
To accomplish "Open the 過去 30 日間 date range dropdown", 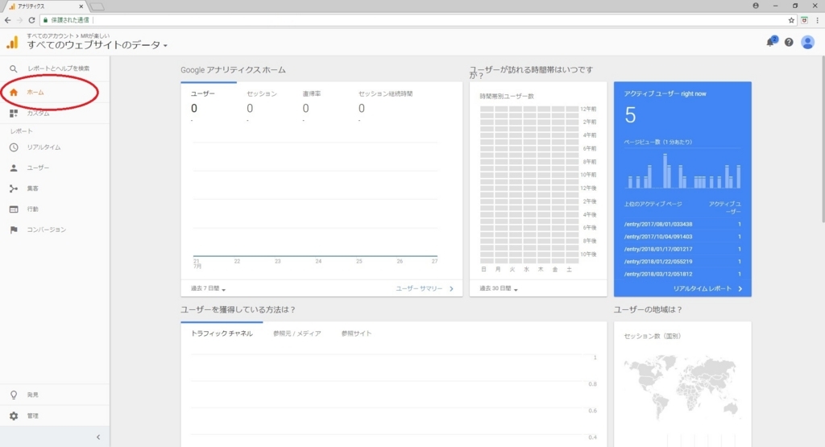I will [498, 288].
